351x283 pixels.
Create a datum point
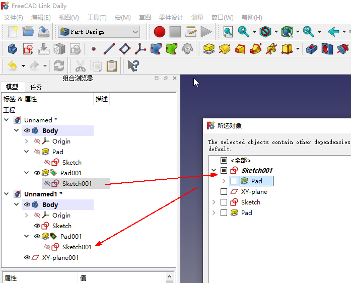(94, 49)
